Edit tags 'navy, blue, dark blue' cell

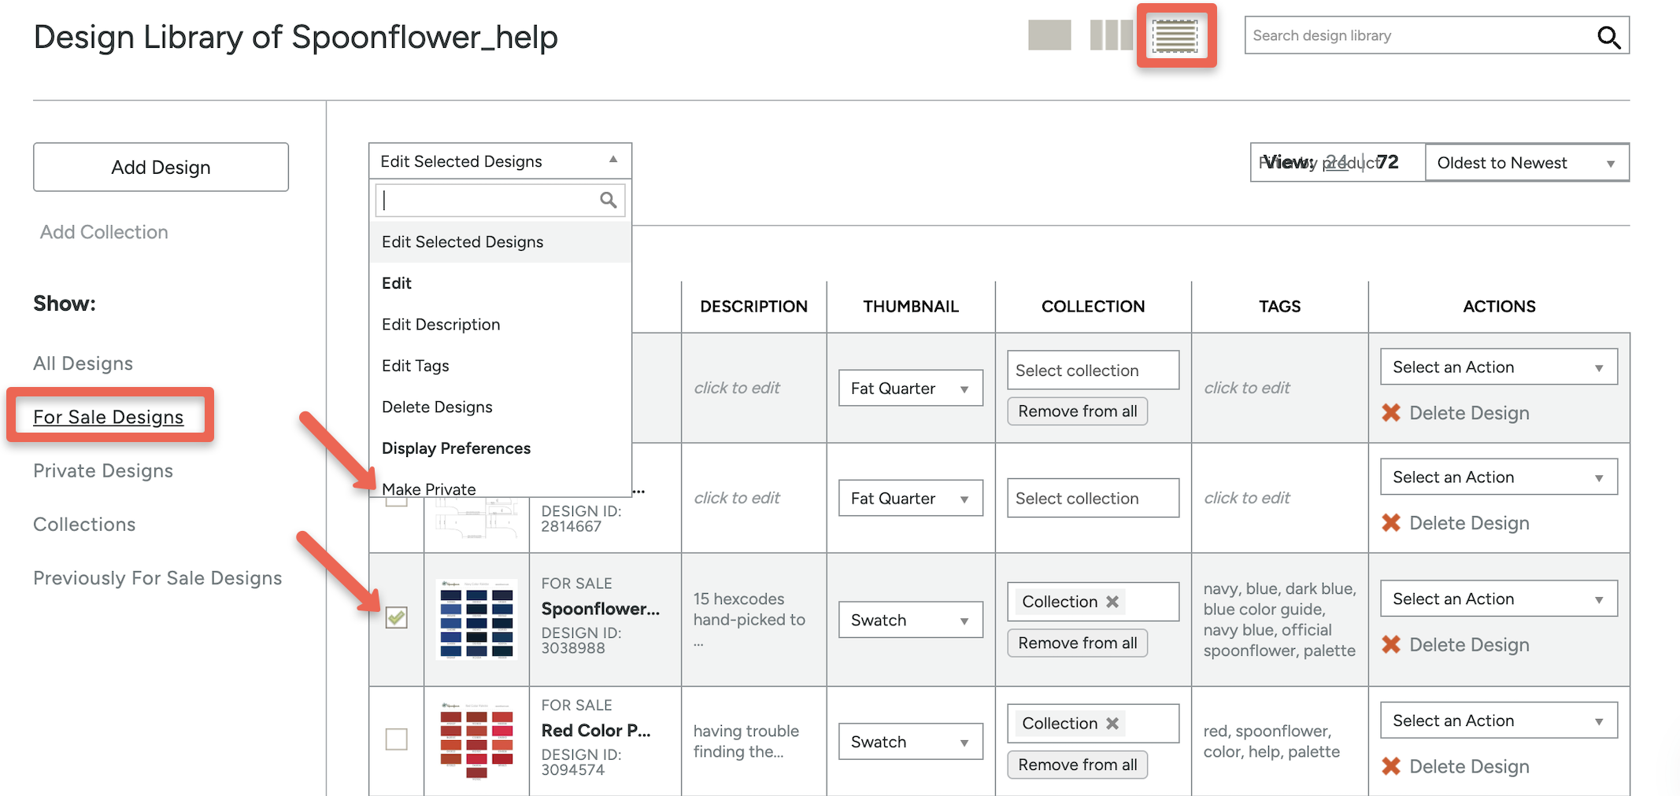[1280, 620]
